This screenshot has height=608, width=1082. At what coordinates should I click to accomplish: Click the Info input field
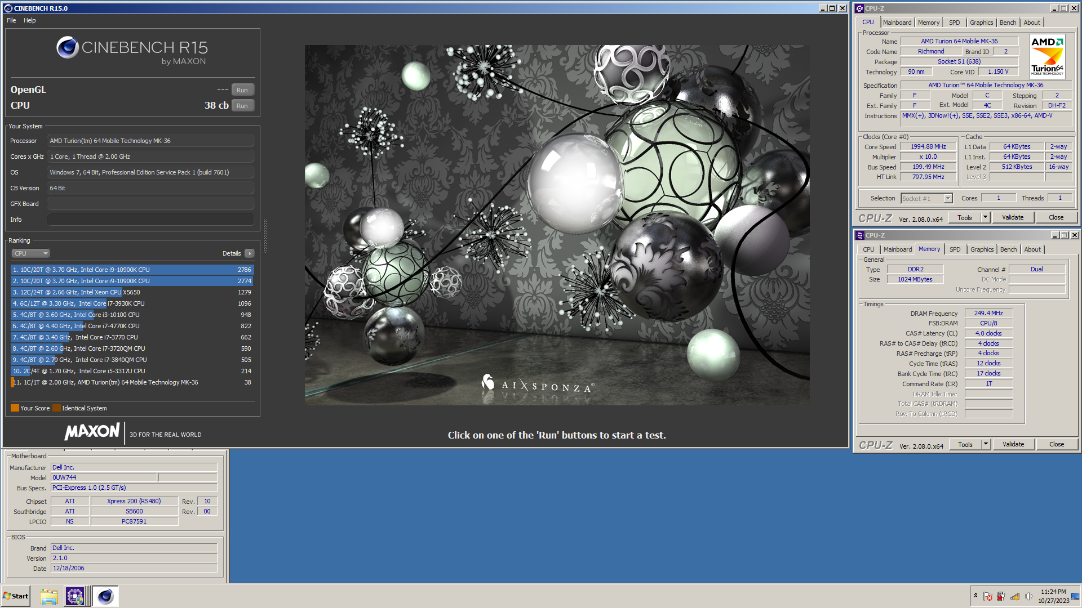coord(150,220)
